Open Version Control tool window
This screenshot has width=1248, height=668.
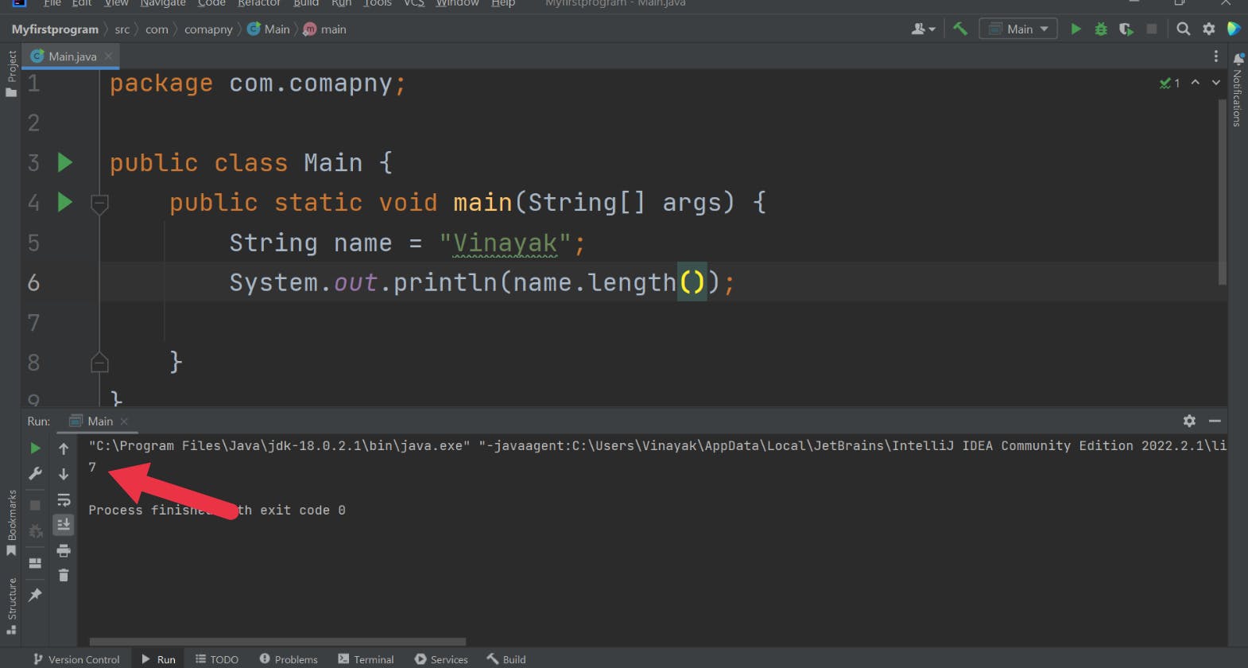pos(76,659)
